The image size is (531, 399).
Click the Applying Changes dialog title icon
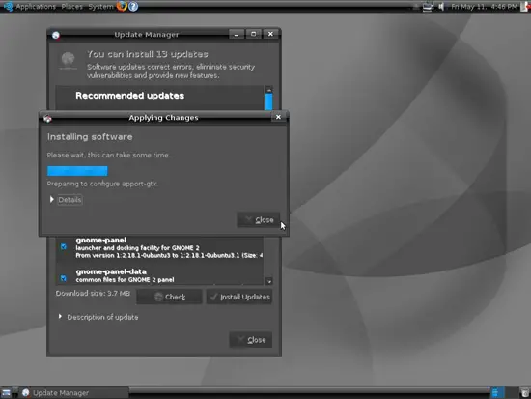click(47, 118)
